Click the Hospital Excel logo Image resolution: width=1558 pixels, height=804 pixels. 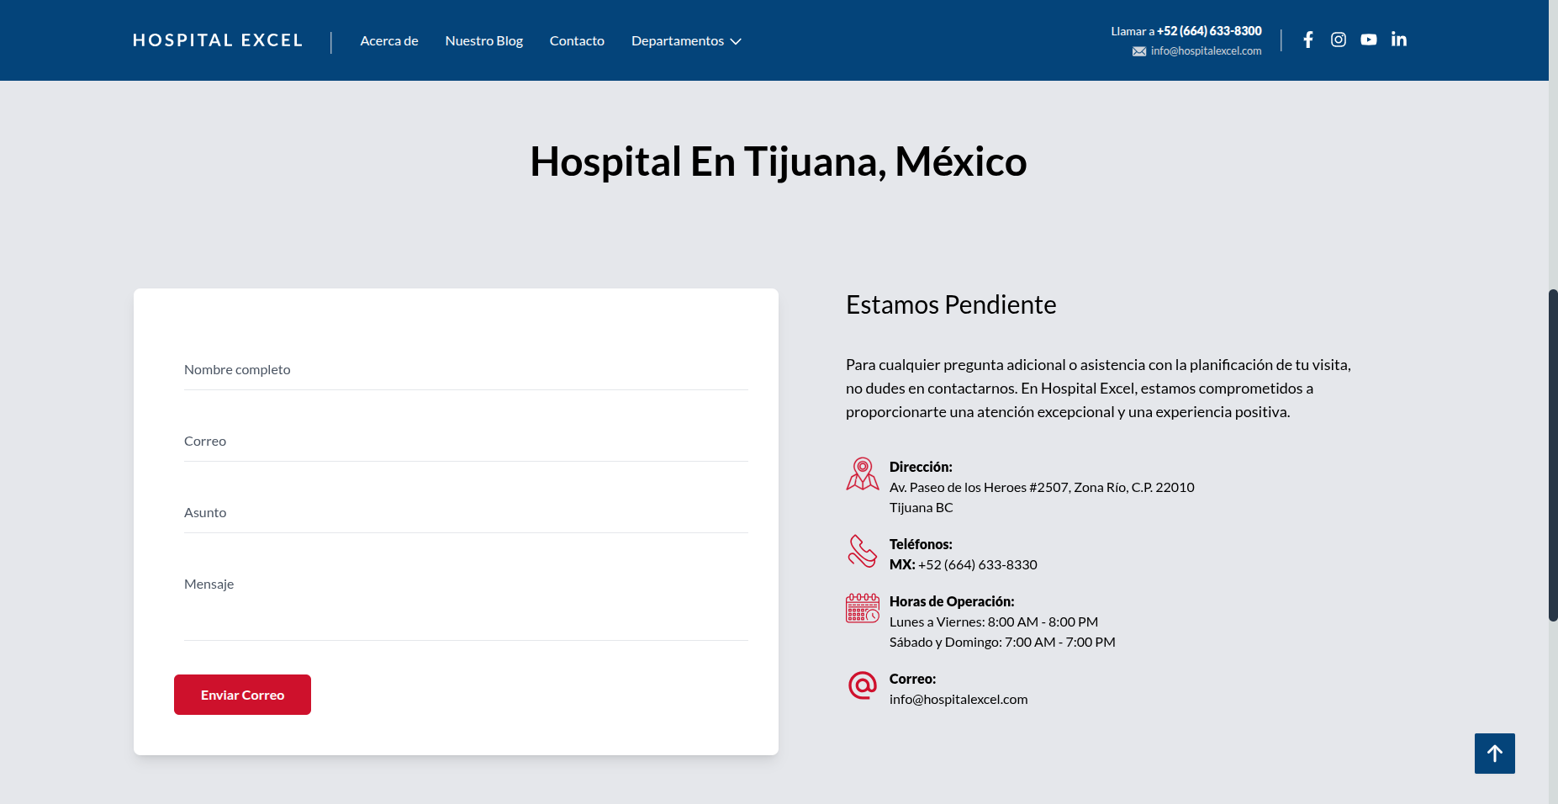click(x=218, y=40)
